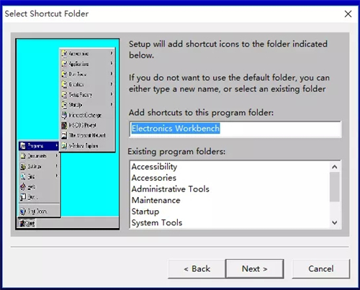
Task: Click the Shut Down icon in illustration
Action: click(23, 212)
